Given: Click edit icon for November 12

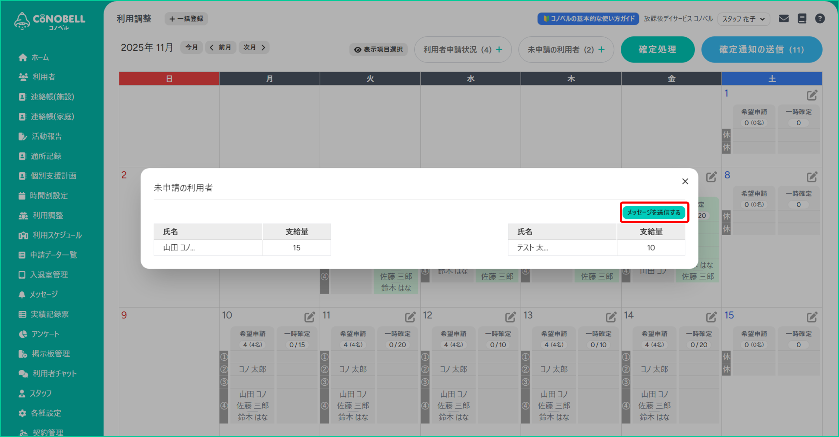Looking at the screenshot, I should (510, 317).
